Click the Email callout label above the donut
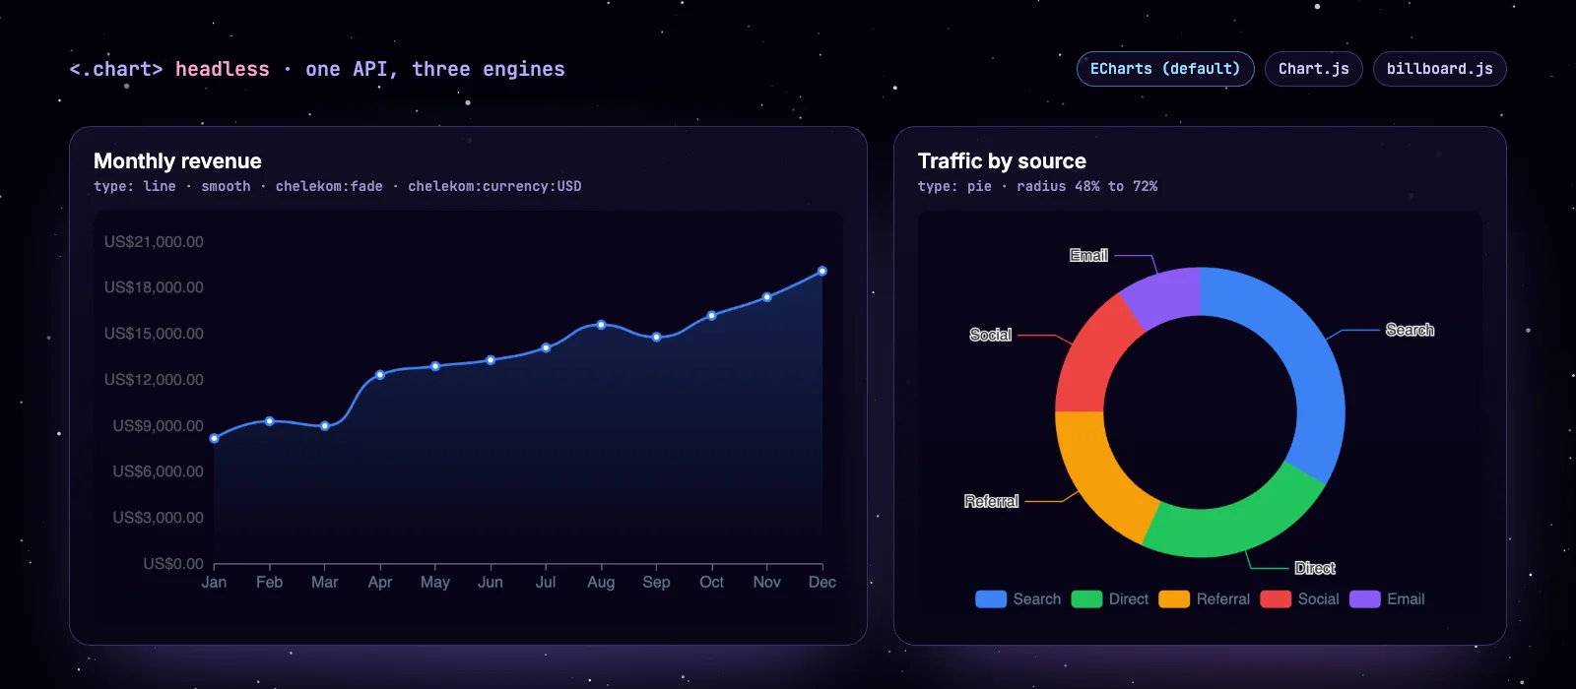This screenshot has width=1576, height=689. click(x=1088, y=256)
